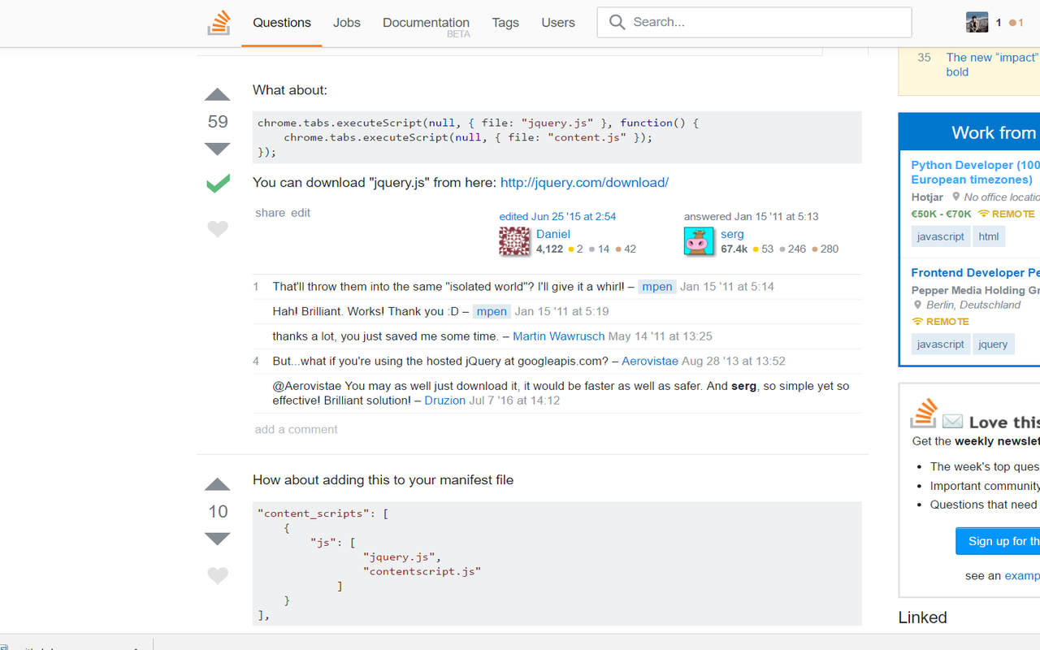Click javascript tag under Frontend Developer job
Screen dimensions: 1040x650
coord(941,344)
